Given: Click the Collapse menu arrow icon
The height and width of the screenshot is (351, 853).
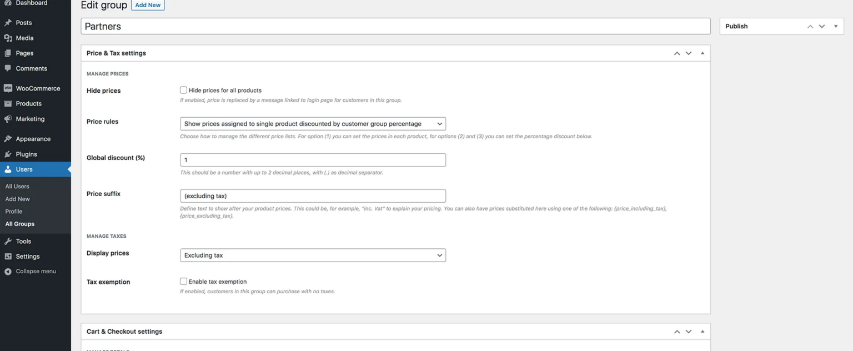Looking at the screenshot, I should pos(7,271).
